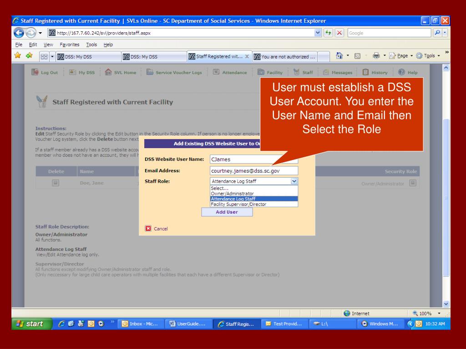Screen dimensions: 466x349
Task: Click the Refresh page icon
Action: click(328, 33)
